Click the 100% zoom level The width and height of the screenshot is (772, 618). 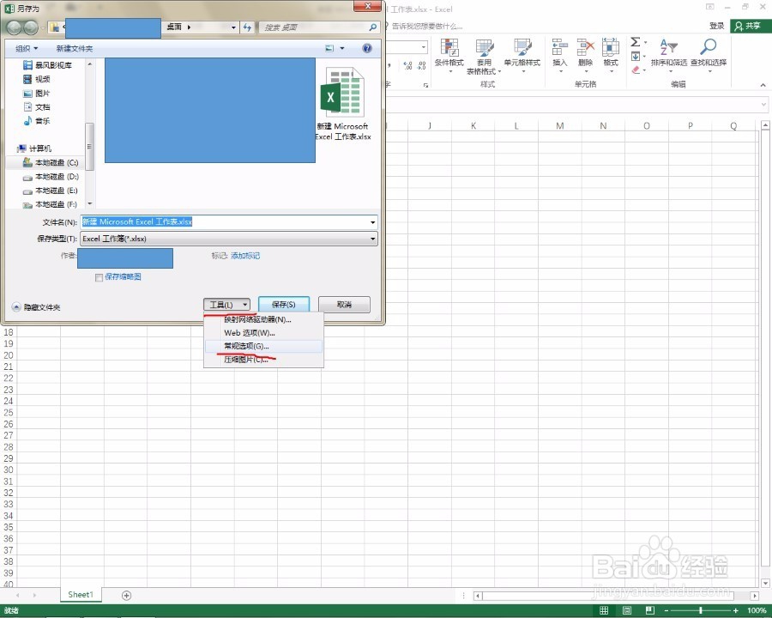(757, 610)
